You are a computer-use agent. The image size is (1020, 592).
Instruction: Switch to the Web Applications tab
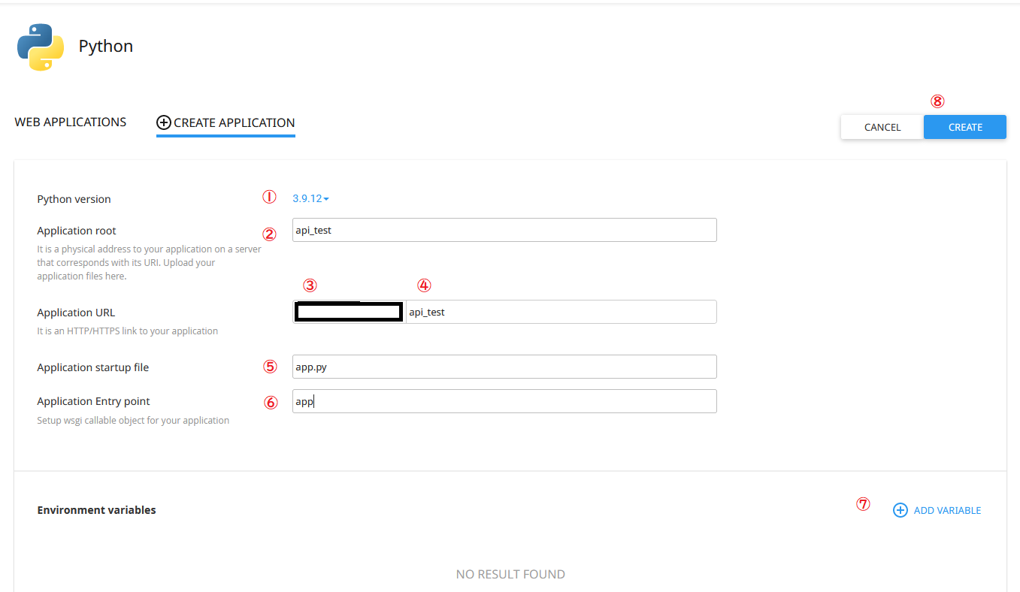[71, 122]
